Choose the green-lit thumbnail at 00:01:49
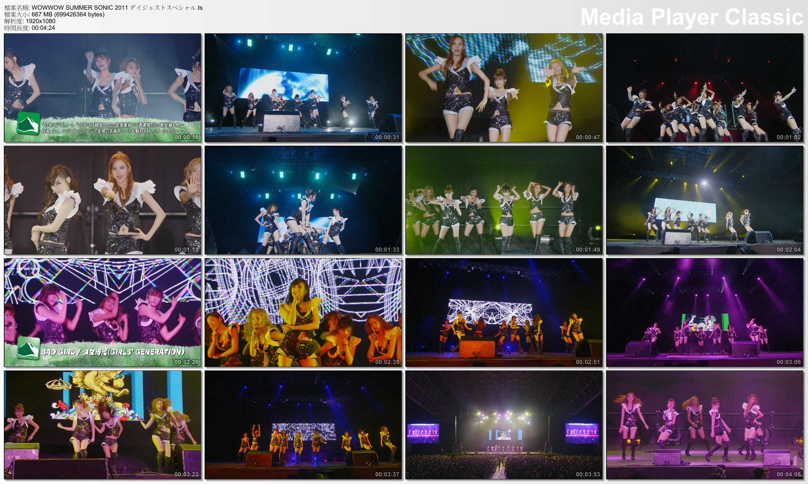Screen dimensions: 808x484 (x=504, y=200)
